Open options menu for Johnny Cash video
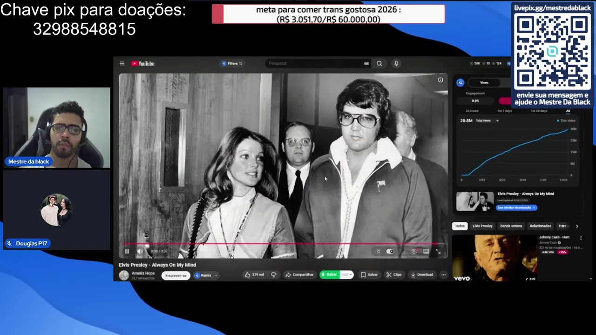The image size is (596, 335). 581,238
